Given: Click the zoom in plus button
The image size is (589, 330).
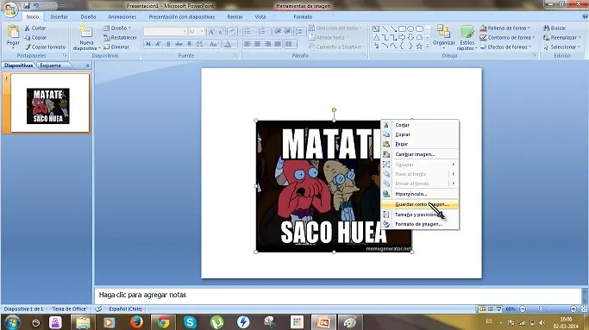Looking at the screenshot, I should 573,309.
